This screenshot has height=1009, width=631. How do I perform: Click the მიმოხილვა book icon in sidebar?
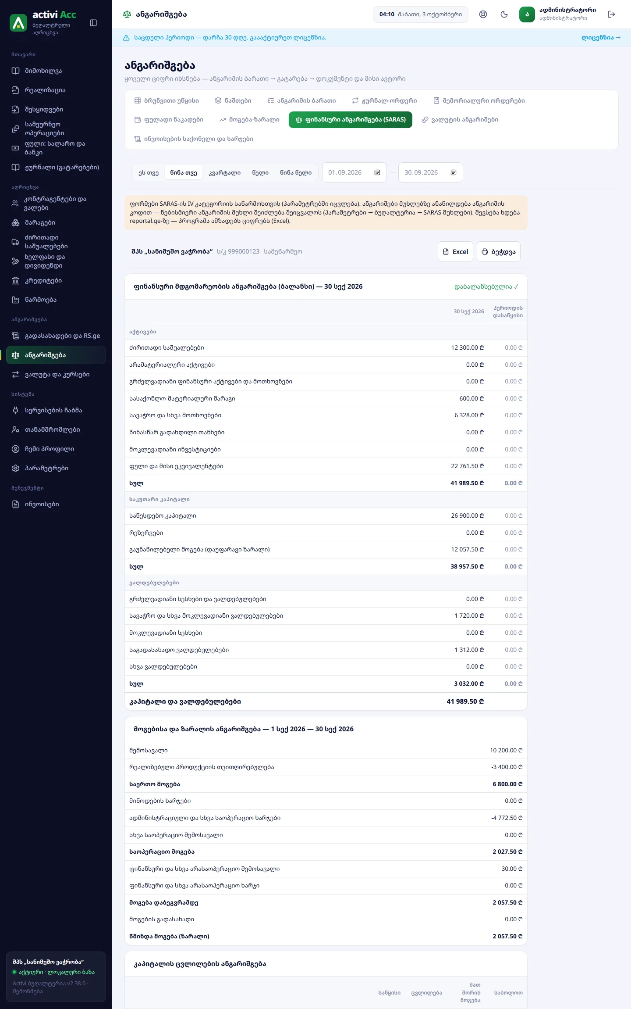15,71
